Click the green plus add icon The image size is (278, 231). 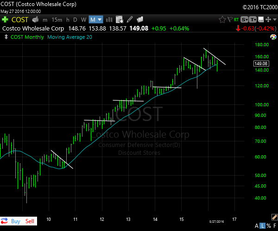[x=5, y=19]
